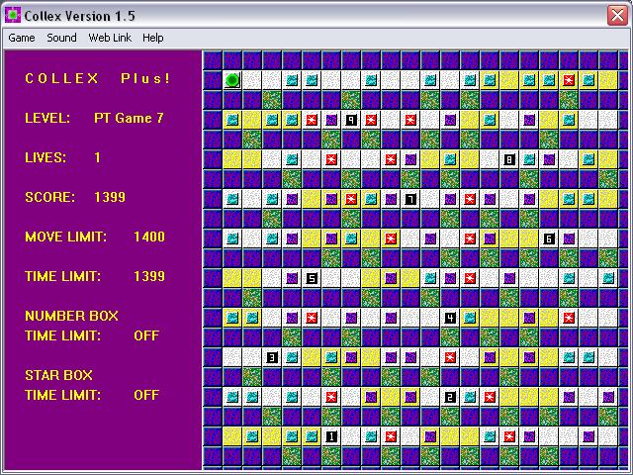The width and height of the screenshot is (633, 475).
Task: Close the Collex Version 1.5 window
Action: click(617, 16)
